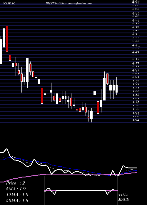Click the BHAT bullkhan.munafasutra.com title text
The height and width of the screenshot is (205, 147).
tap(69, 4)
